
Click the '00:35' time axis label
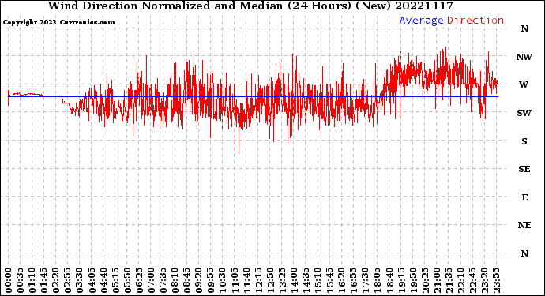click(x=21, y=280)
